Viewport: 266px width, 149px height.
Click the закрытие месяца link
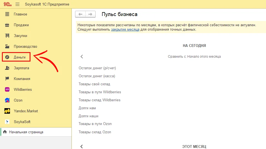[125, 30]
